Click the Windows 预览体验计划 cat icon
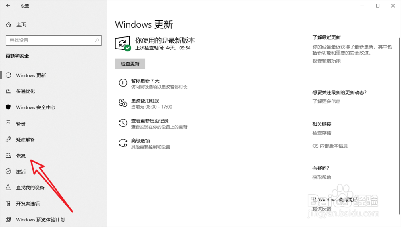 8,219
